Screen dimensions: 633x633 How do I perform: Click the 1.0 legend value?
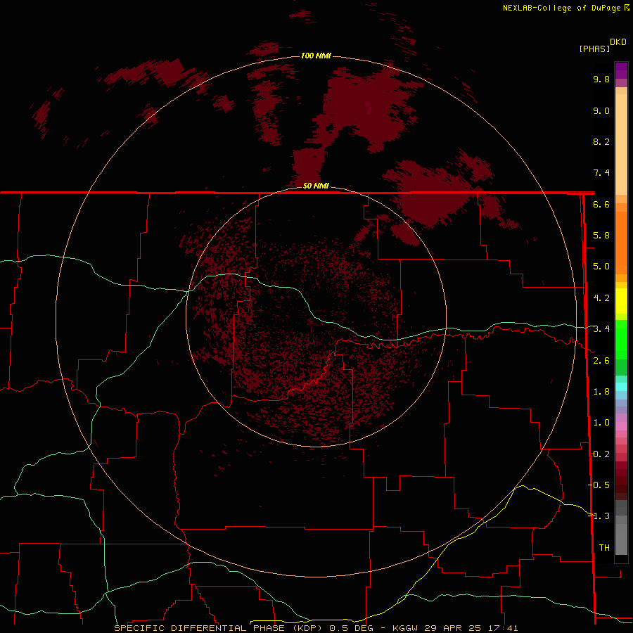tap(601, 423)
